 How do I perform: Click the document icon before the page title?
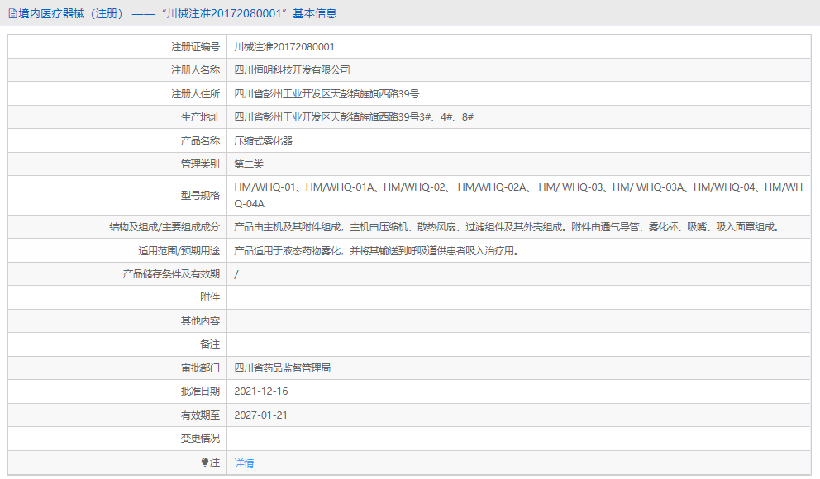click(13, 13)
